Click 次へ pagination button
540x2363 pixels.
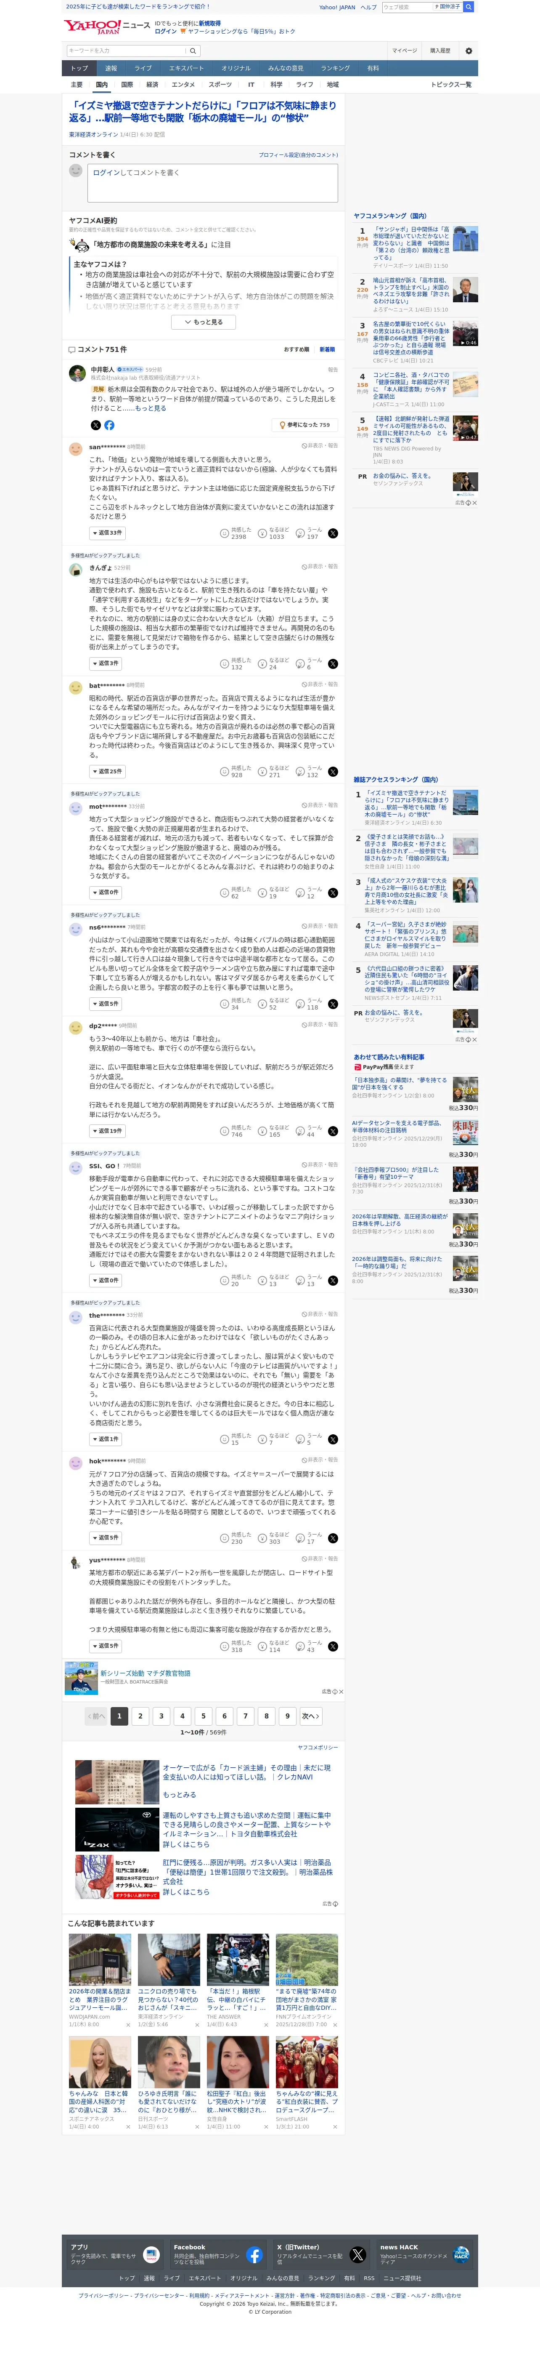click(x=311, y=1716)
